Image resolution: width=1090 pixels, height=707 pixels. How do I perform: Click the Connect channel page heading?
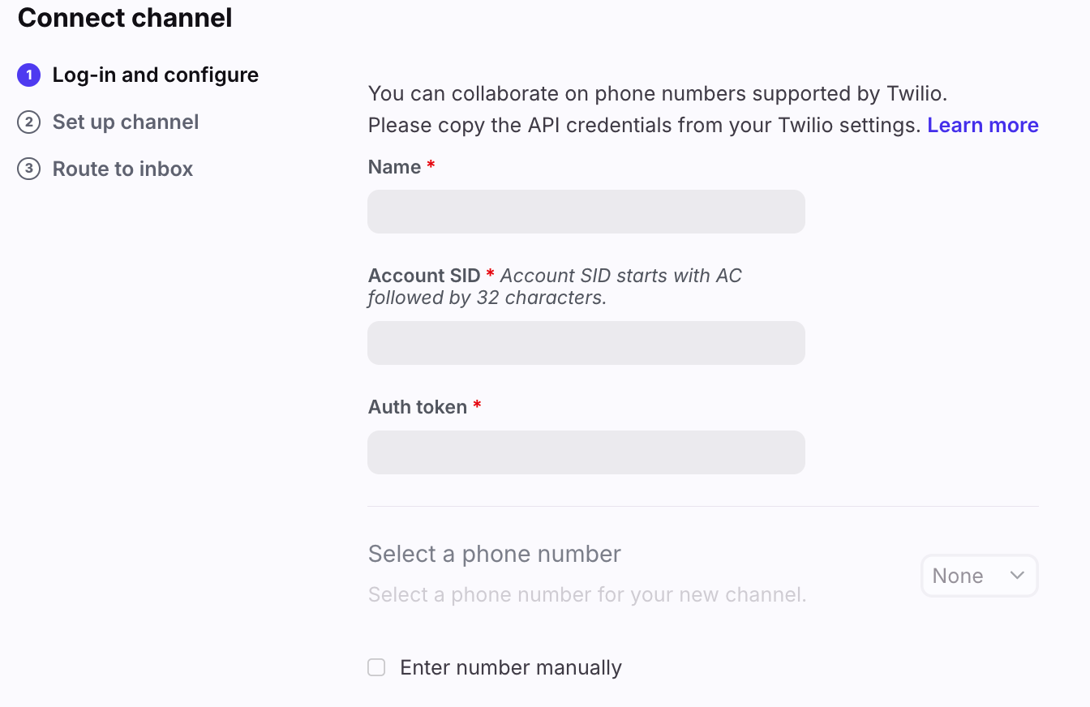[x=125, y=18]
